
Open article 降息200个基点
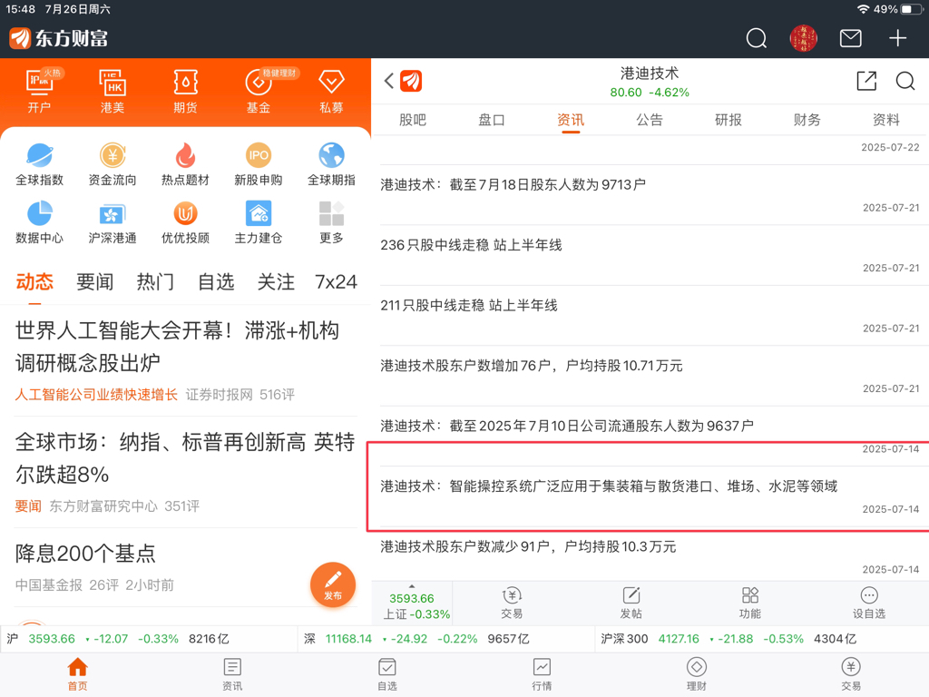(85, 554)
